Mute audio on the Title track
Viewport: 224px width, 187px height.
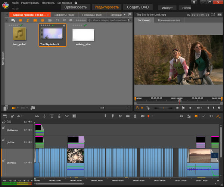30,143
